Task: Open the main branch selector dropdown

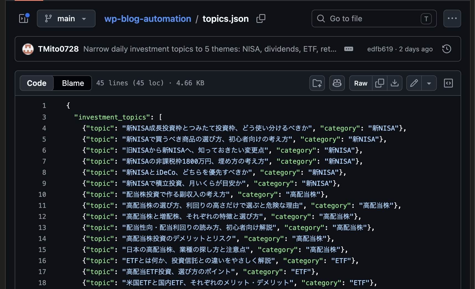Action: pyautogui.click(x=66, y=18)
